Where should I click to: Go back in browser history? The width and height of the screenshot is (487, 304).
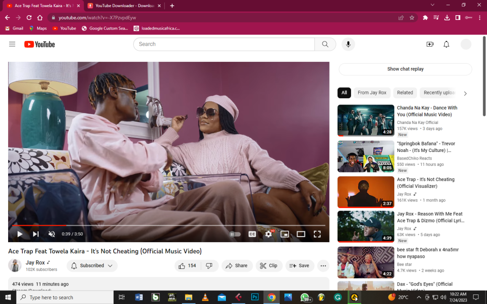8,18
